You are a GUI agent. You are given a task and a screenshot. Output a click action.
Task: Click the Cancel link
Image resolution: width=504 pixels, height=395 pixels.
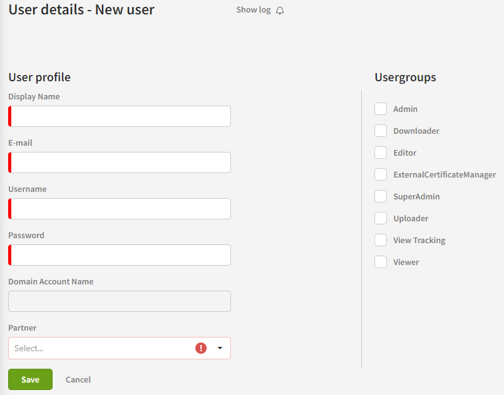tap(78, 379)
